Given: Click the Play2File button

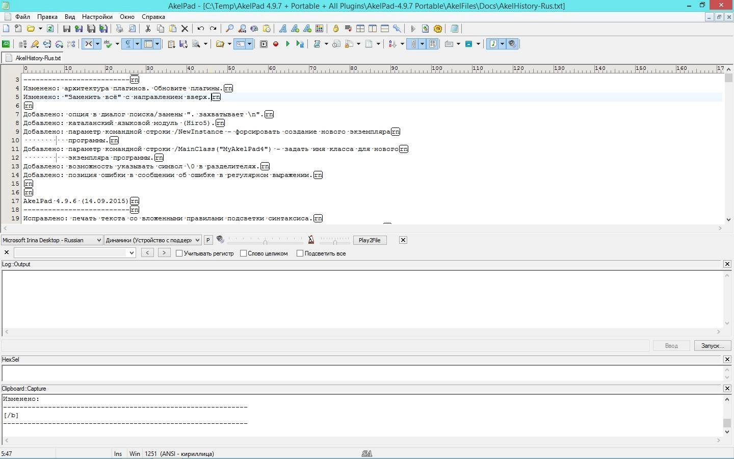Looking at the screenshot, I should coord(370,240).
